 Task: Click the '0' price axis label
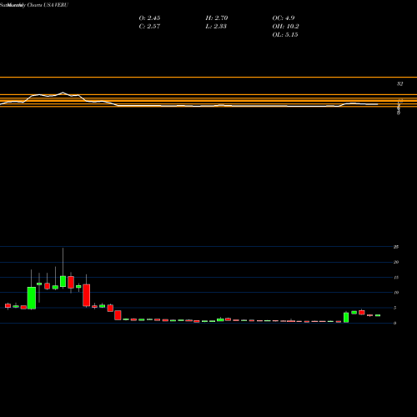[394, 323]
